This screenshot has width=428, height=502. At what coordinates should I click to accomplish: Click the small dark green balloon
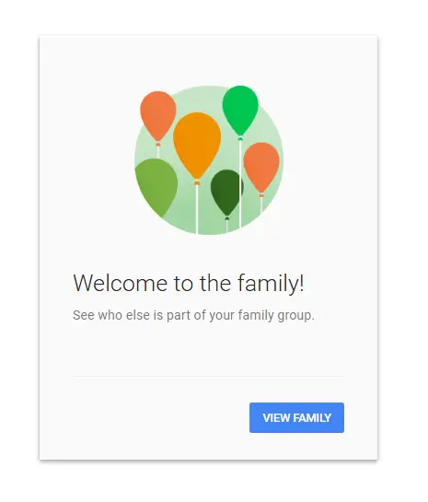click(226, 192)
